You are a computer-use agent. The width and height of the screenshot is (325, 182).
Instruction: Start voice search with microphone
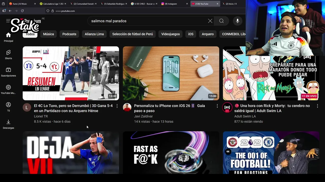[x=237, y=21]
